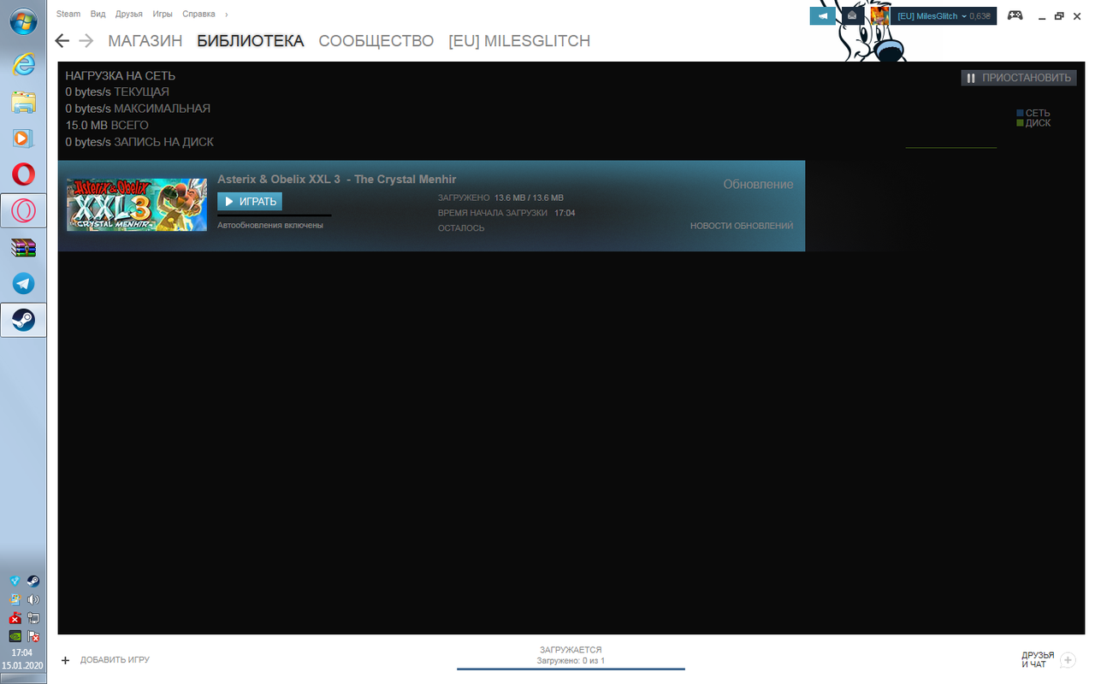Click the 0 bytes/s ЗАПИСЬ НА ДИСК text
Screen dimensions: 1095x684
coord(139,142)
